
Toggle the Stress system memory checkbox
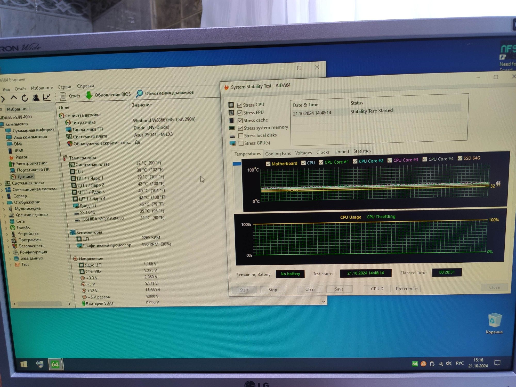(x=240, y=128)
